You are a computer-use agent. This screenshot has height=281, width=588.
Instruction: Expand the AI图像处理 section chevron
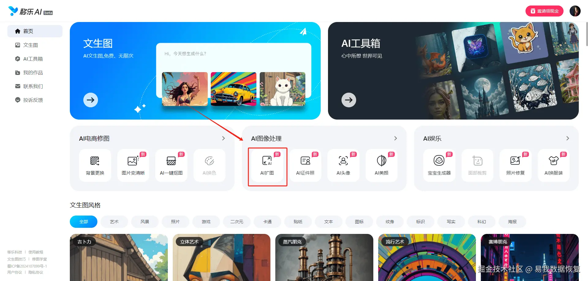(x=396, y=138)
